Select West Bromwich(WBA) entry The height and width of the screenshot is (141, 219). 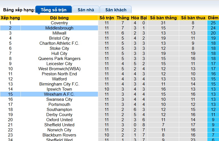(59, 69)
